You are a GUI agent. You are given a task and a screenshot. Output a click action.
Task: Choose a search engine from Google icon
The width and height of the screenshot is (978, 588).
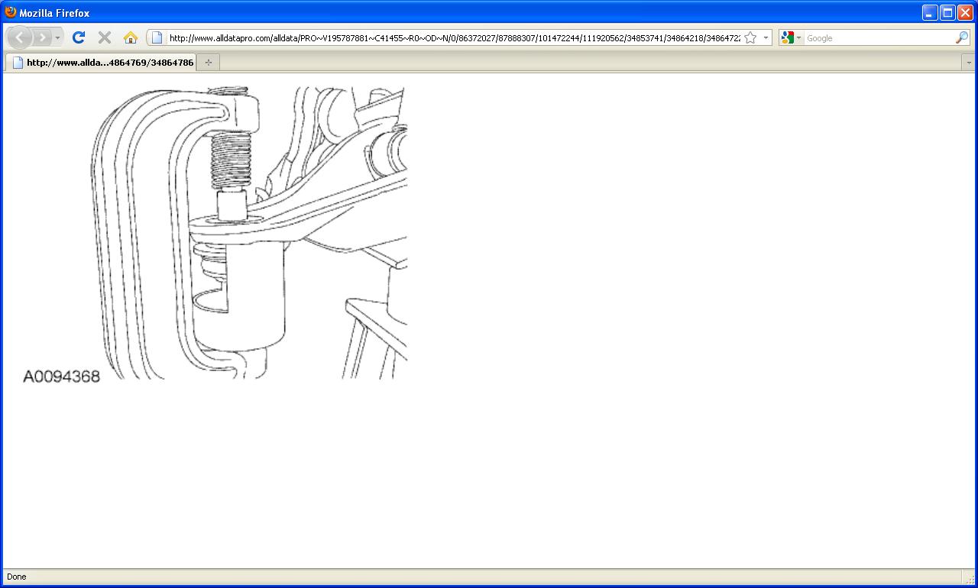click(x=791, y=37)
